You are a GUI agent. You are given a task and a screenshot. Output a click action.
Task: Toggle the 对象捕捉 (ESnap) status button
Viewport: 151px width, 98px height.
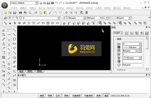(x=76, y=96)
